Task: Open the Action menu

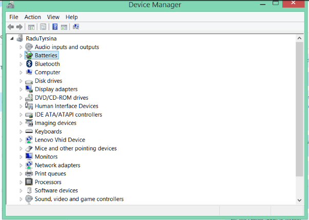Action: pos(33,17)
